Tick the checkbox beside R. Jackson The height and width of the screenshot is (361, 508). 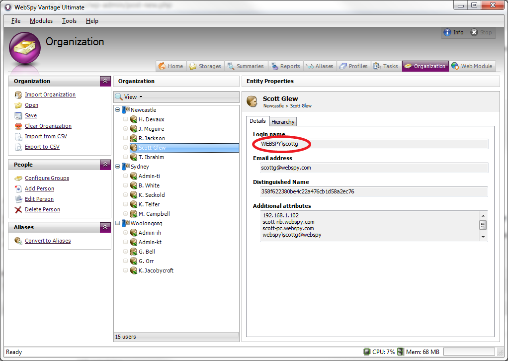(125, 138)
